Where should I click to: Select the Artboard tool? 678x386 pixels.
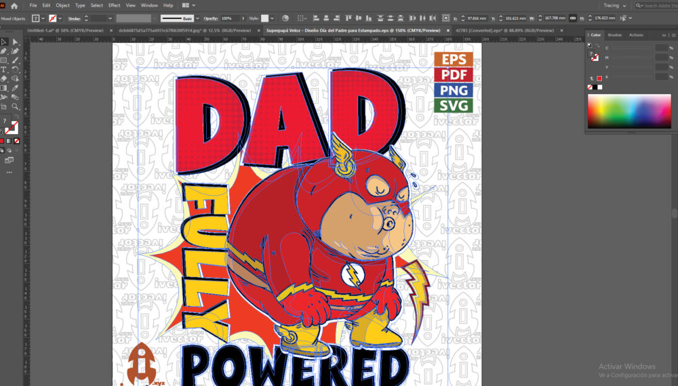(4, 106)
